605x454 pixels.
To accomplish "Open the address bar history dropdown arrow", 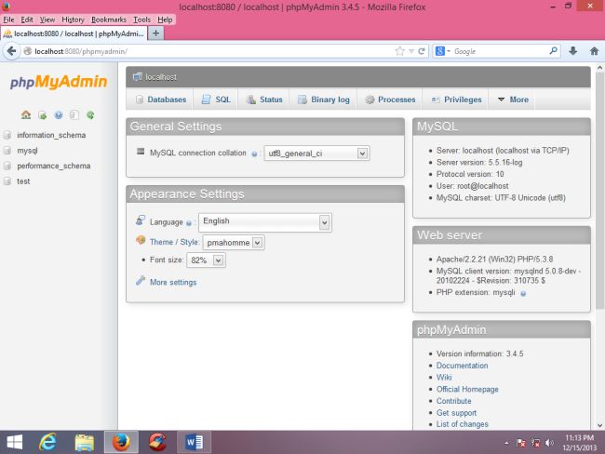I will tap(411, 51).
